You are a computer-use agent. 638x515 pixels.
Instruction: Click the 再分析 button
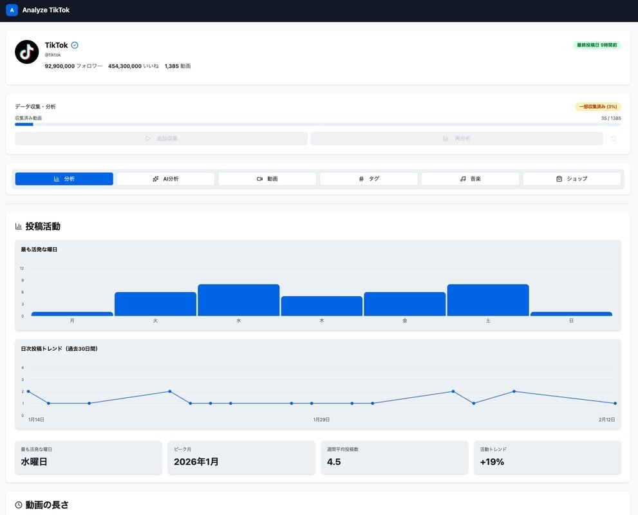click(457, 138)
